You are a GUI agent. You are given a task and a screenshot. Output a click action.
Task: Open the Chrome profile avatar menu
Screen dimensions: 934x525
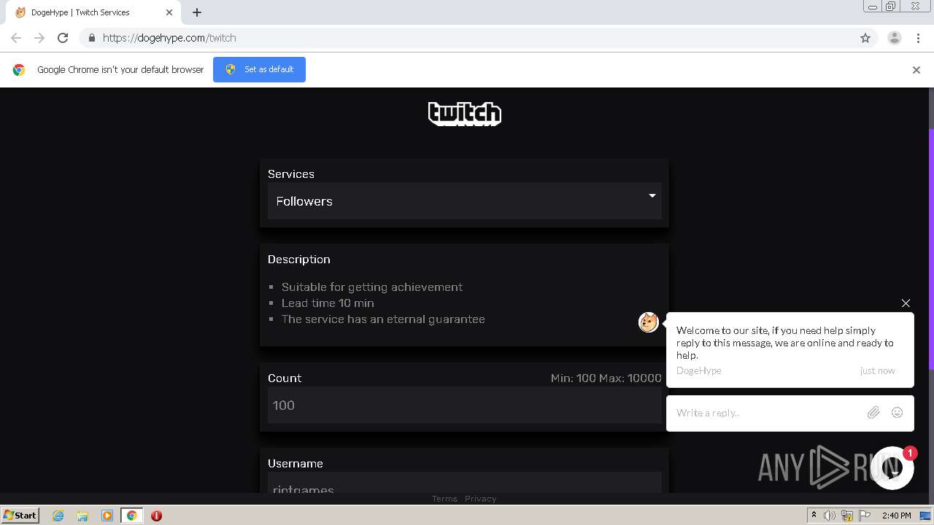click(895, 38)
